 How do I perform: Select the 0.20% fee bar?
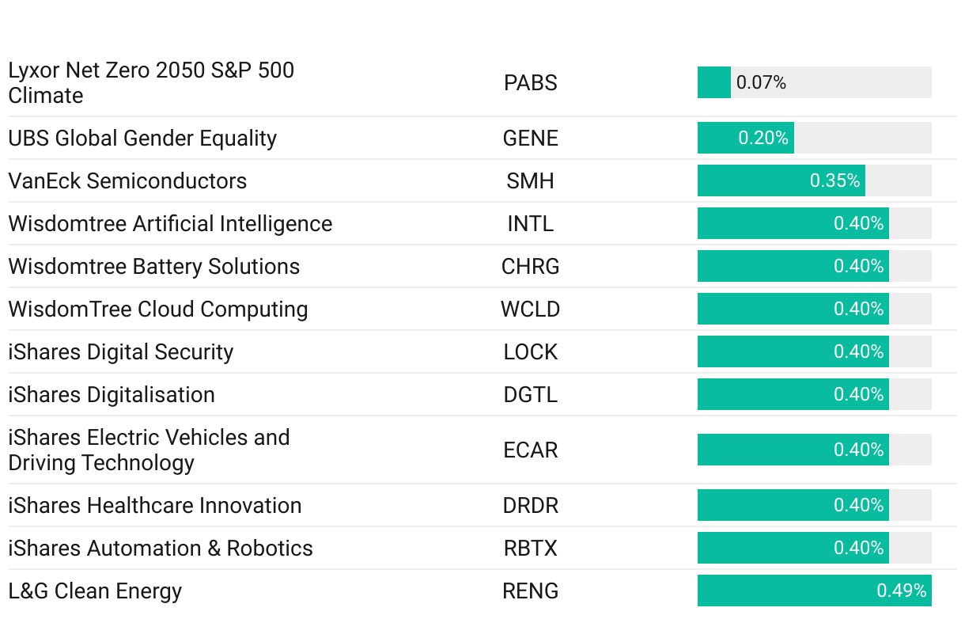tap(745, 138)
